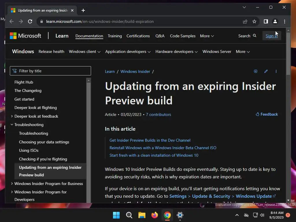Click the Sign in button
This screenshot has height=222, width=296.
272,36
